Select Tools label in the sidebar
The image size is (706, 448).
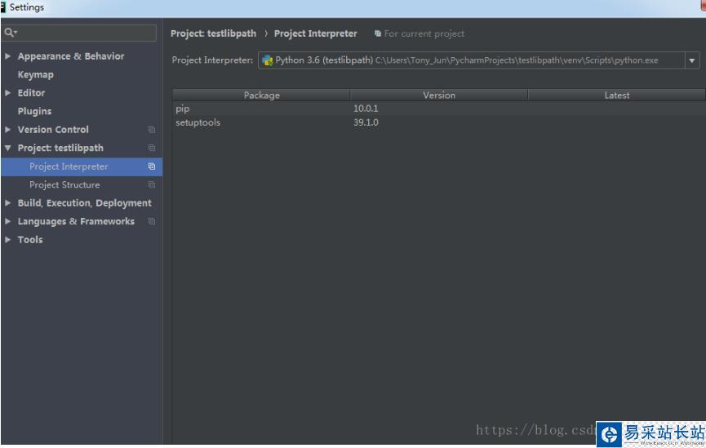point(30,240)
